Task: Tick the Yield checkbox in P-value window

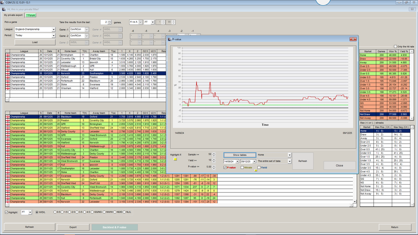Action: (258, 167)
